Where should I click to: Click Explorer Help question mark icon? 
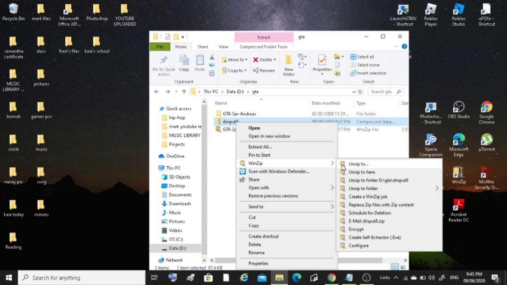point(404,46)
